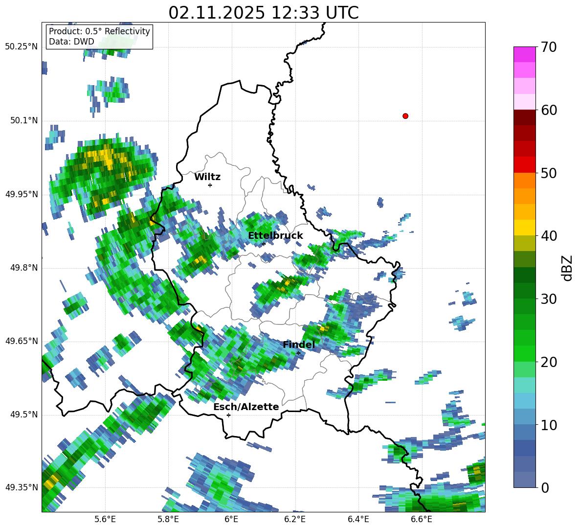Screen dimensions: 579x529
Task: Click the dBZ colorbar label
Action: (568, 268)
